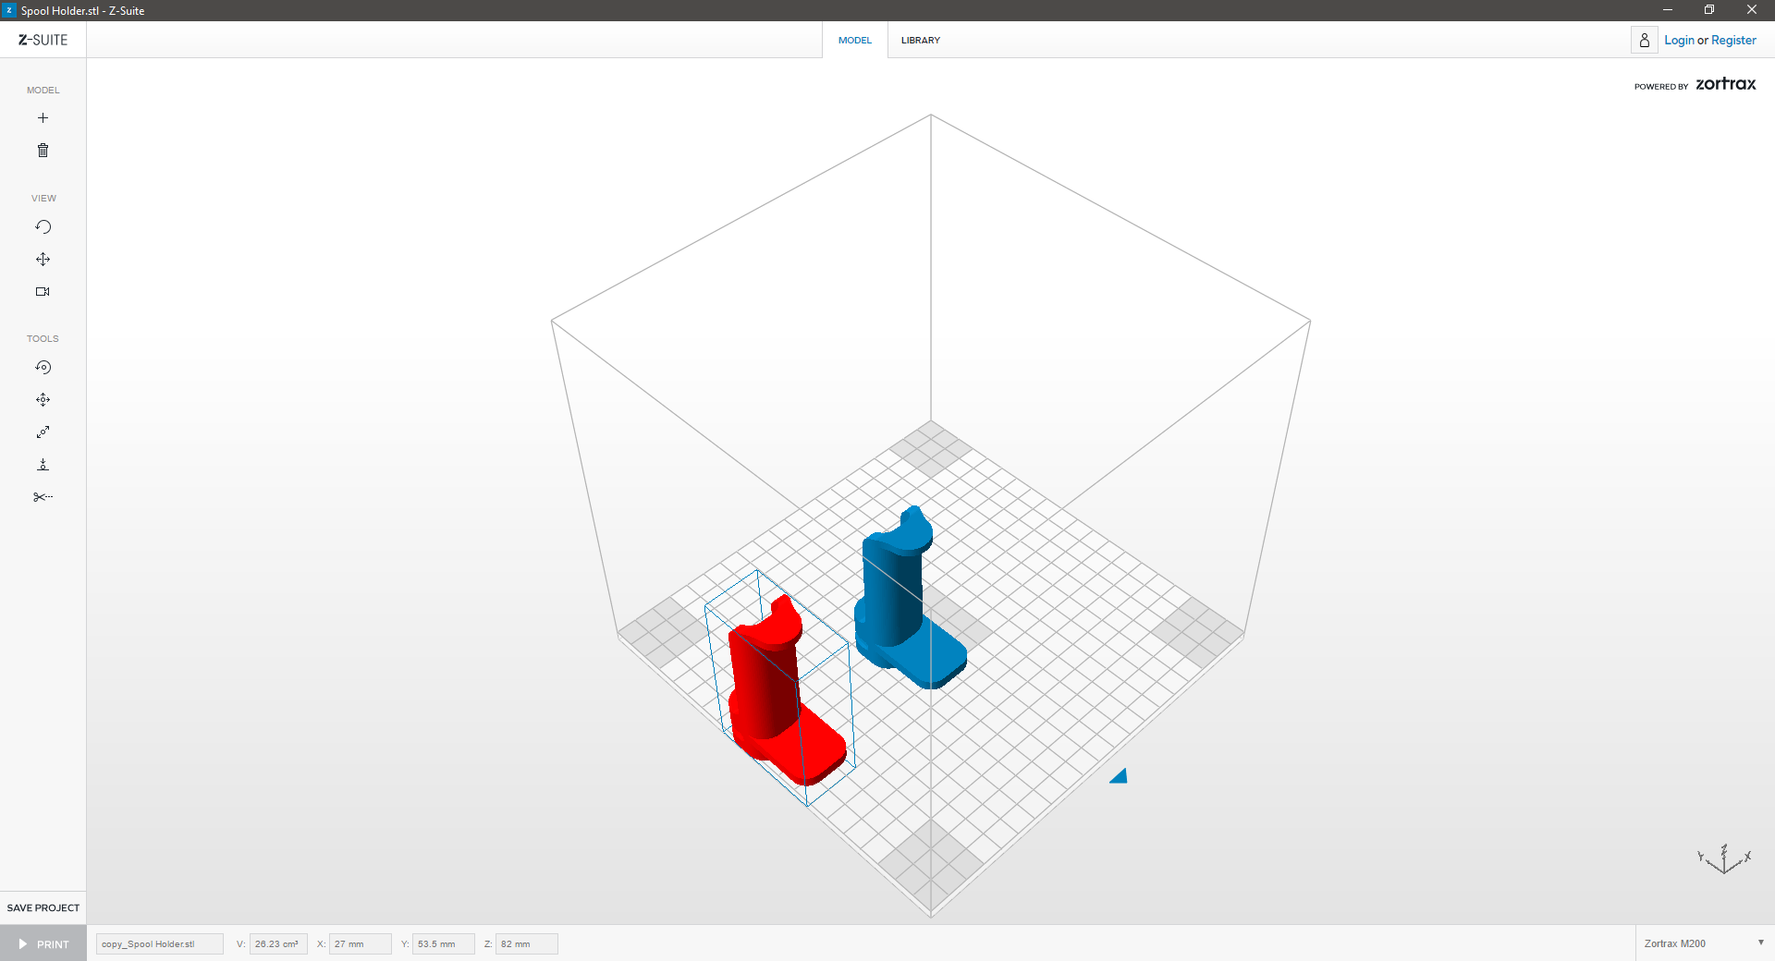Click the add model plus icon
1775x961 pixels.
click(43, 118)
